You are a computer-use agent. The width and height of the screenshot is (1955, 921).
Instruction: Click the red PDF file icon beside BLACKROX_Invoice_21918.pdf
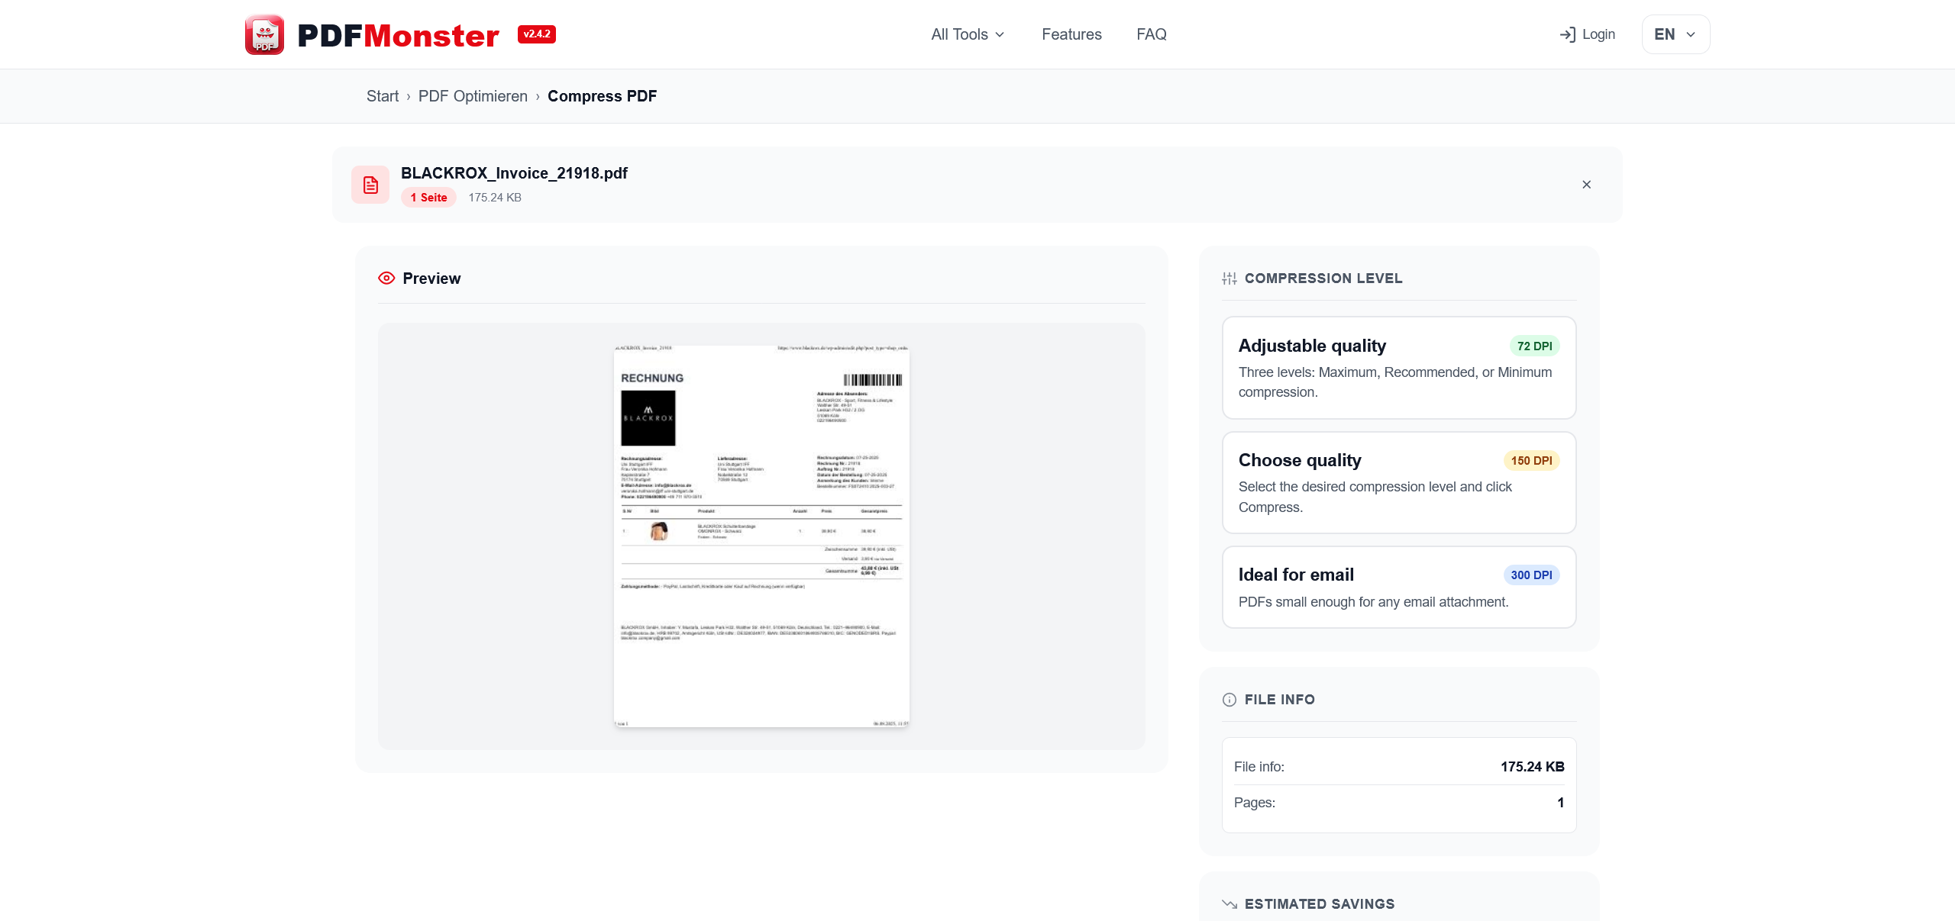[x=370, y=184]
